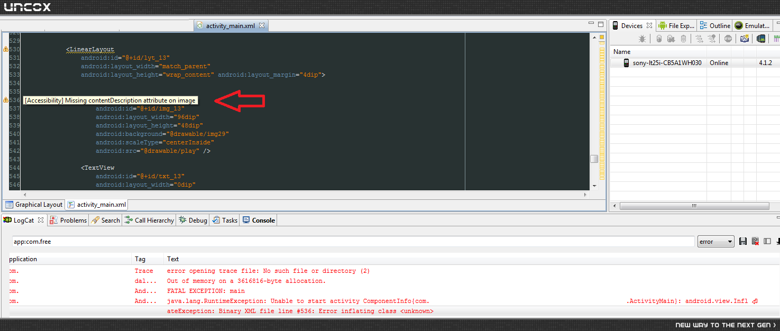Click the warning marker on line 530
780x331 pixels.
tap(6, 49)
